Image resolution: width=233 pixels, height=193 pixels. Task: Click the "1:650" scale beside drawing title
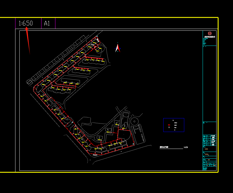pyautogui.click(x=186, y=147)
